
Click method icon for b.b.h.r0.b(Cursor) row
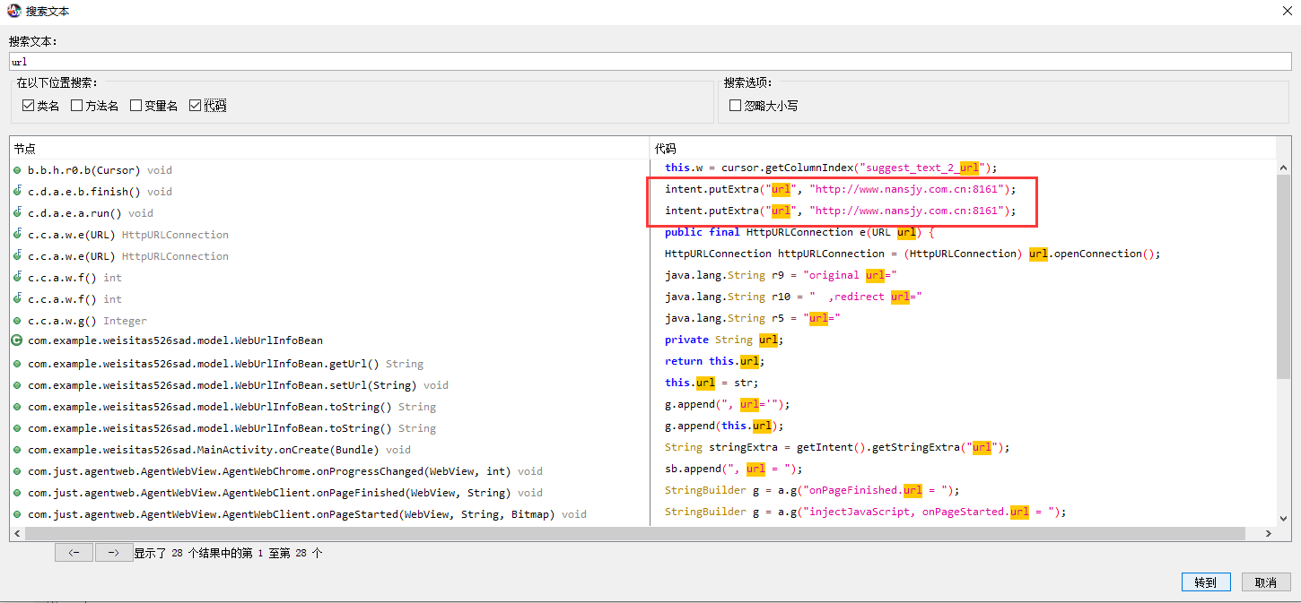pyautogui.click(x=17, y=170)
